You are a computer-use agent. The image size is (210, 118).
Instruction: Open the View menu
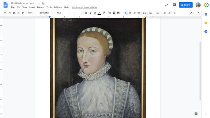tap(25, 7)
